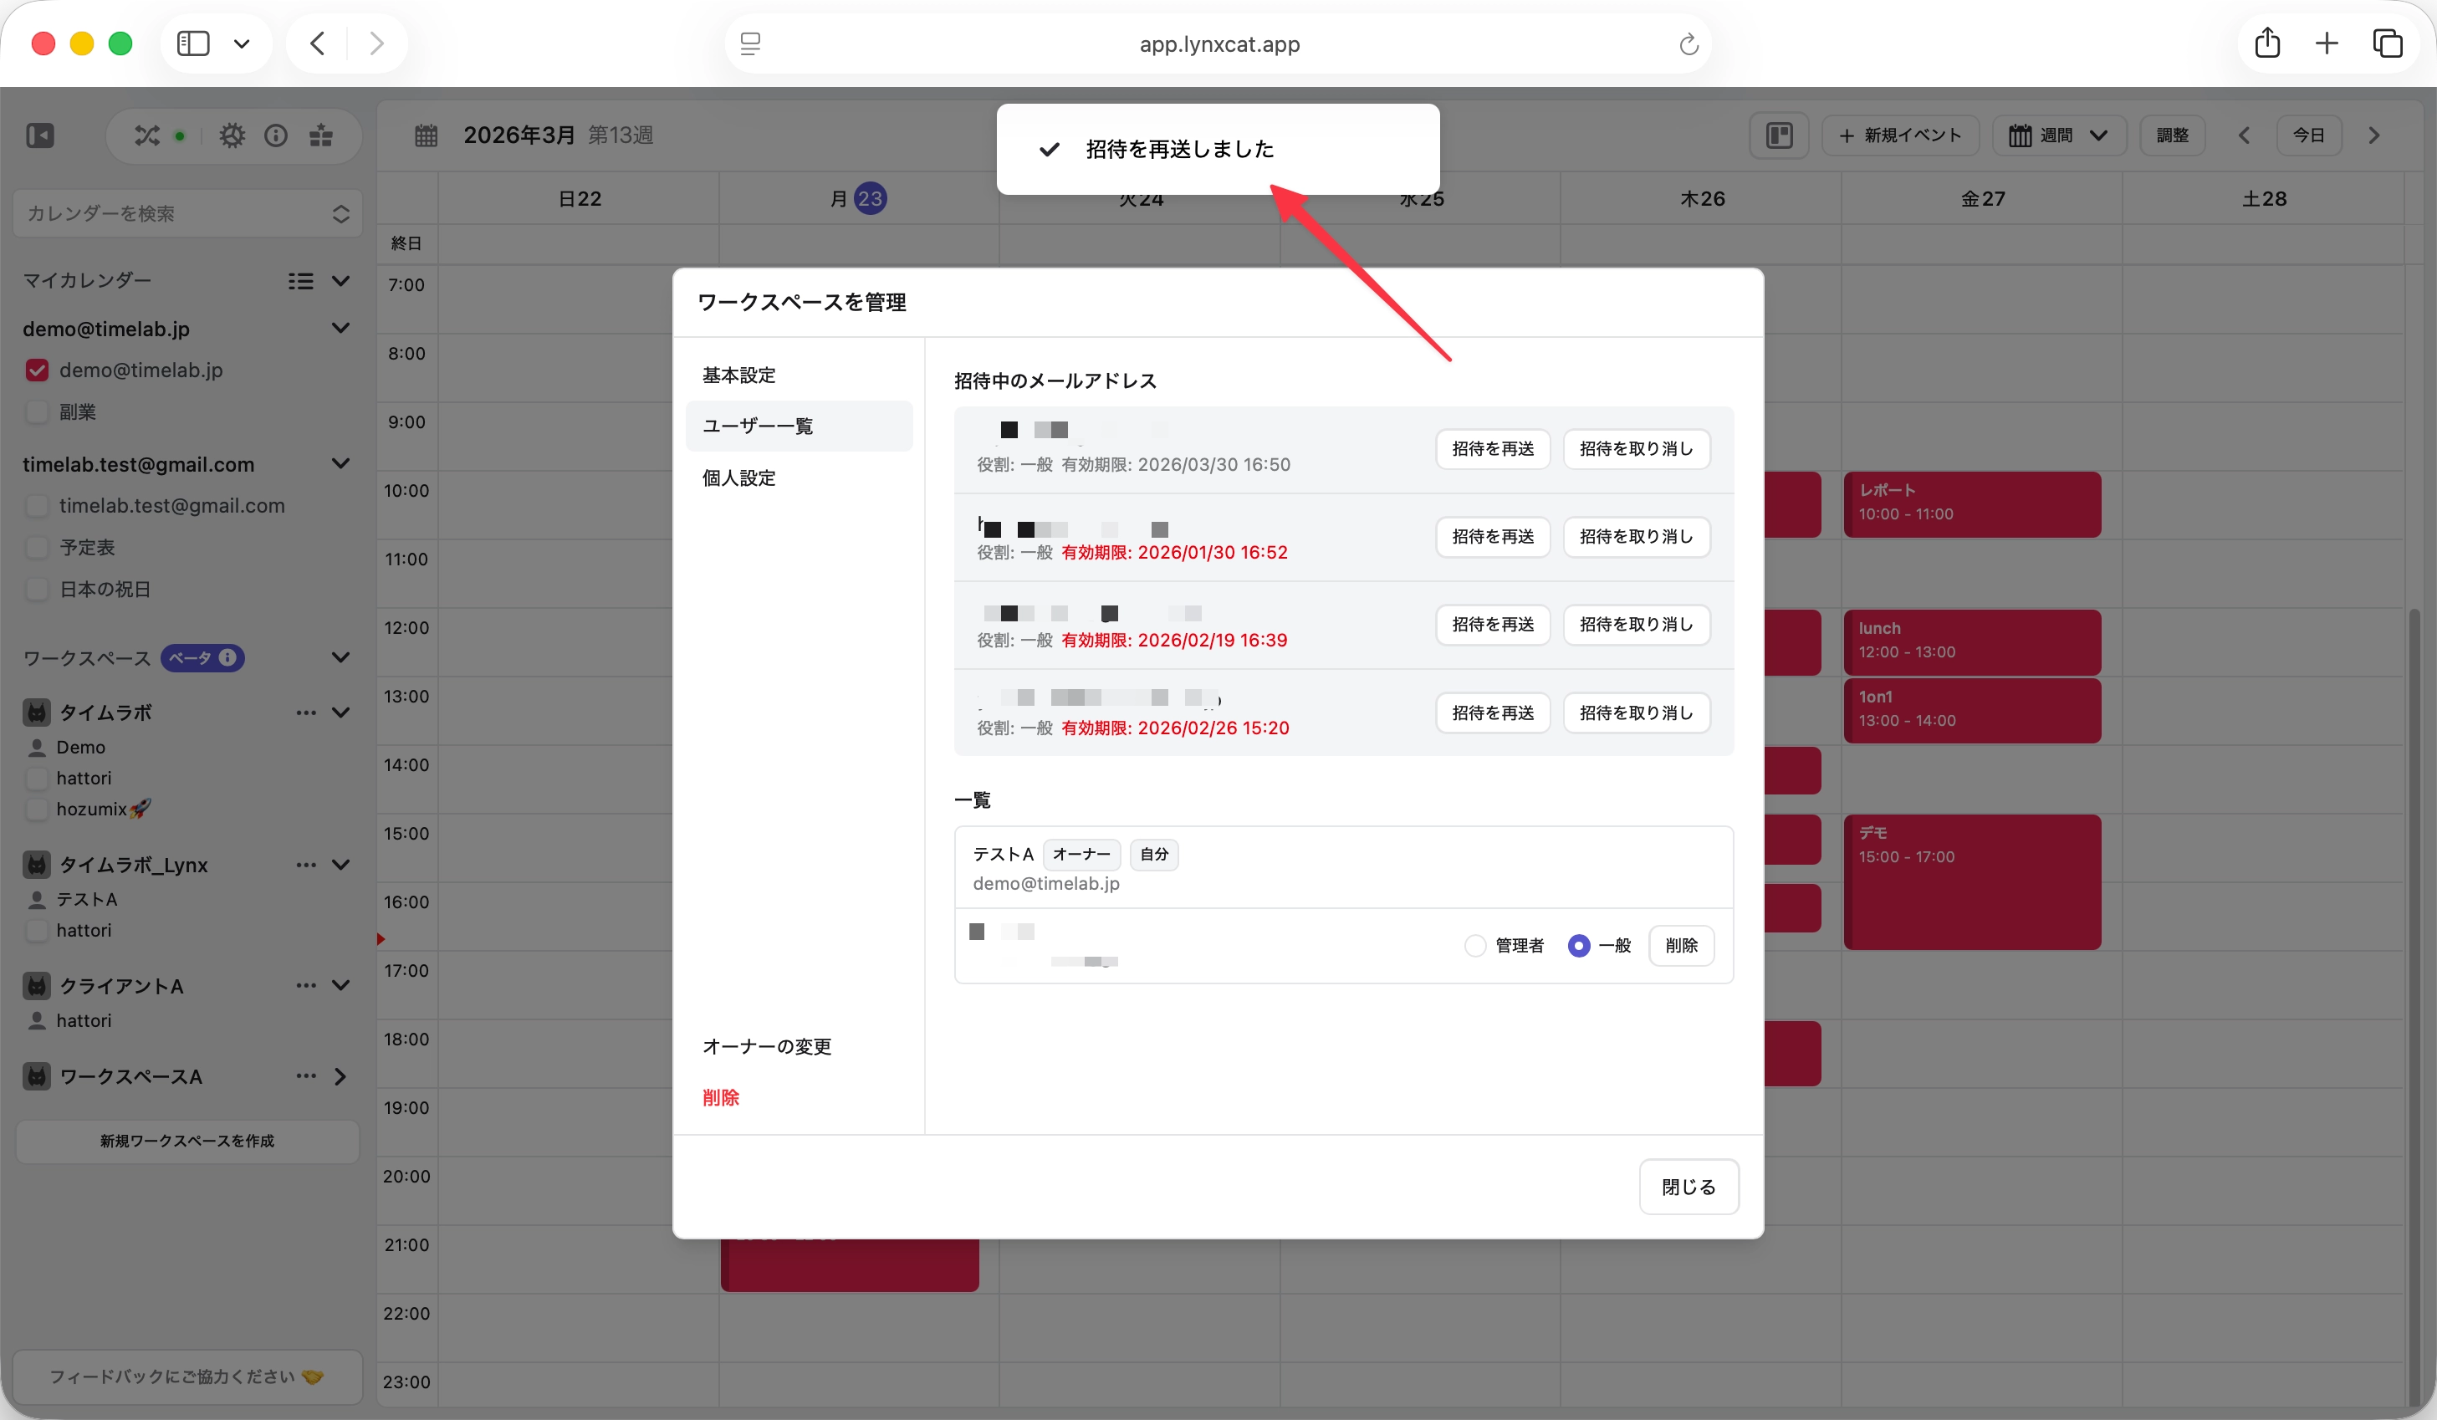2437x1420 pixels.
Task: Select the 管理者 role radio button
Action: pyautogui.click(x=1474, y=945)
